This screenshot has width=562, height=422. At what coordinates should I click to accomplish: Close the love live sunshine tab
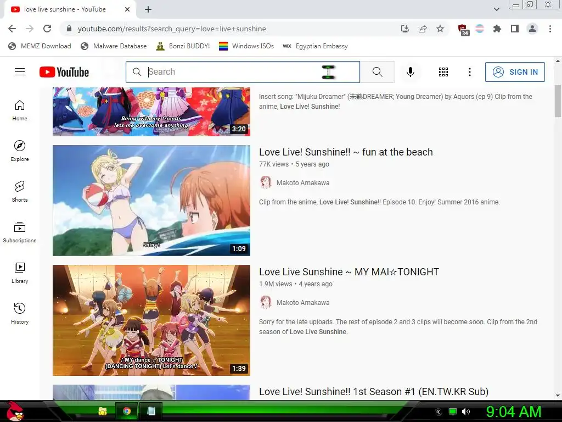[x=127, y=9]
